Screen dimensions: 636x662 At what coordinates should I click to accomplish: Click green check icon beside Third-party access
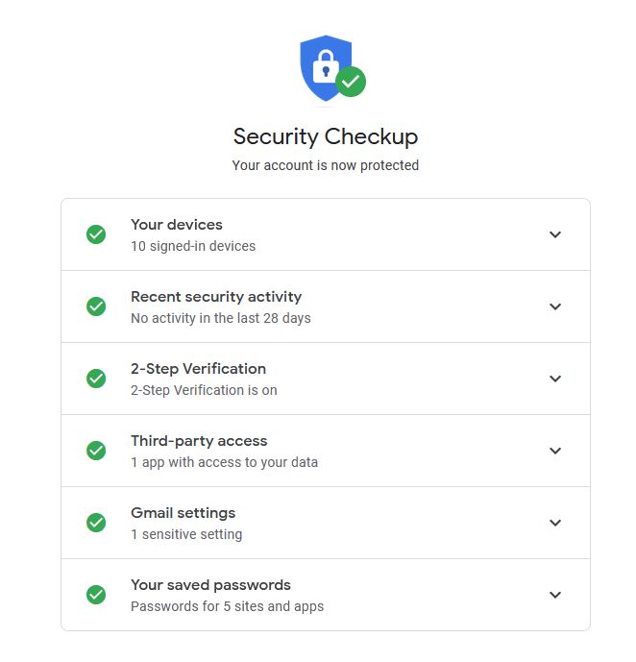(x=96, y=451)
